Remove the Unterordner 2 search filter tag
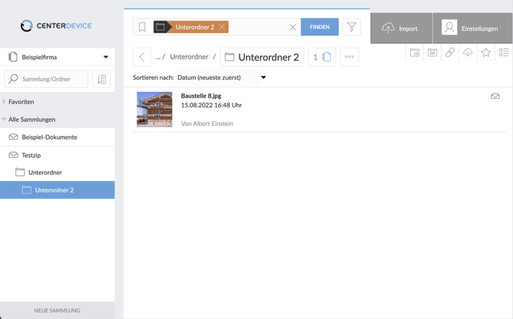The width and height of the screenshot is (513, 319). pyautogui.click(x=221, y=26)
